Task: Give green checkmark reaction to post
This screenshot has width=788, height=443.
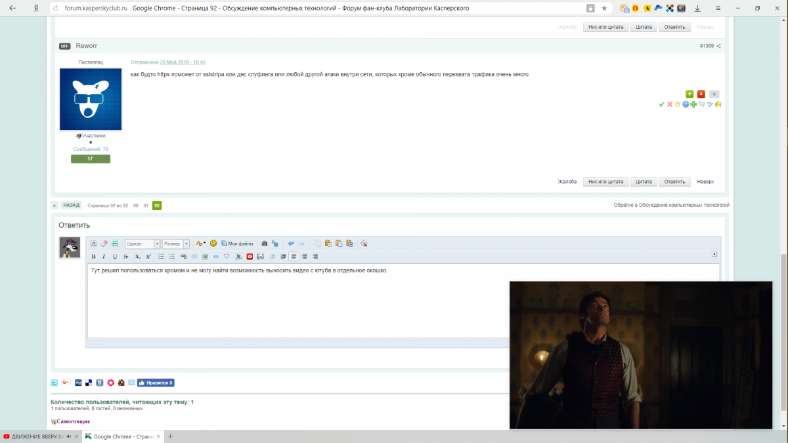Action: pos(661,104)
